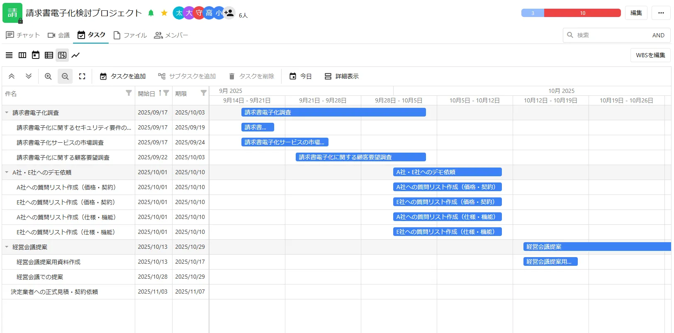
Task: Toggle the notification bell for project
Action: (x=151, y=13)
